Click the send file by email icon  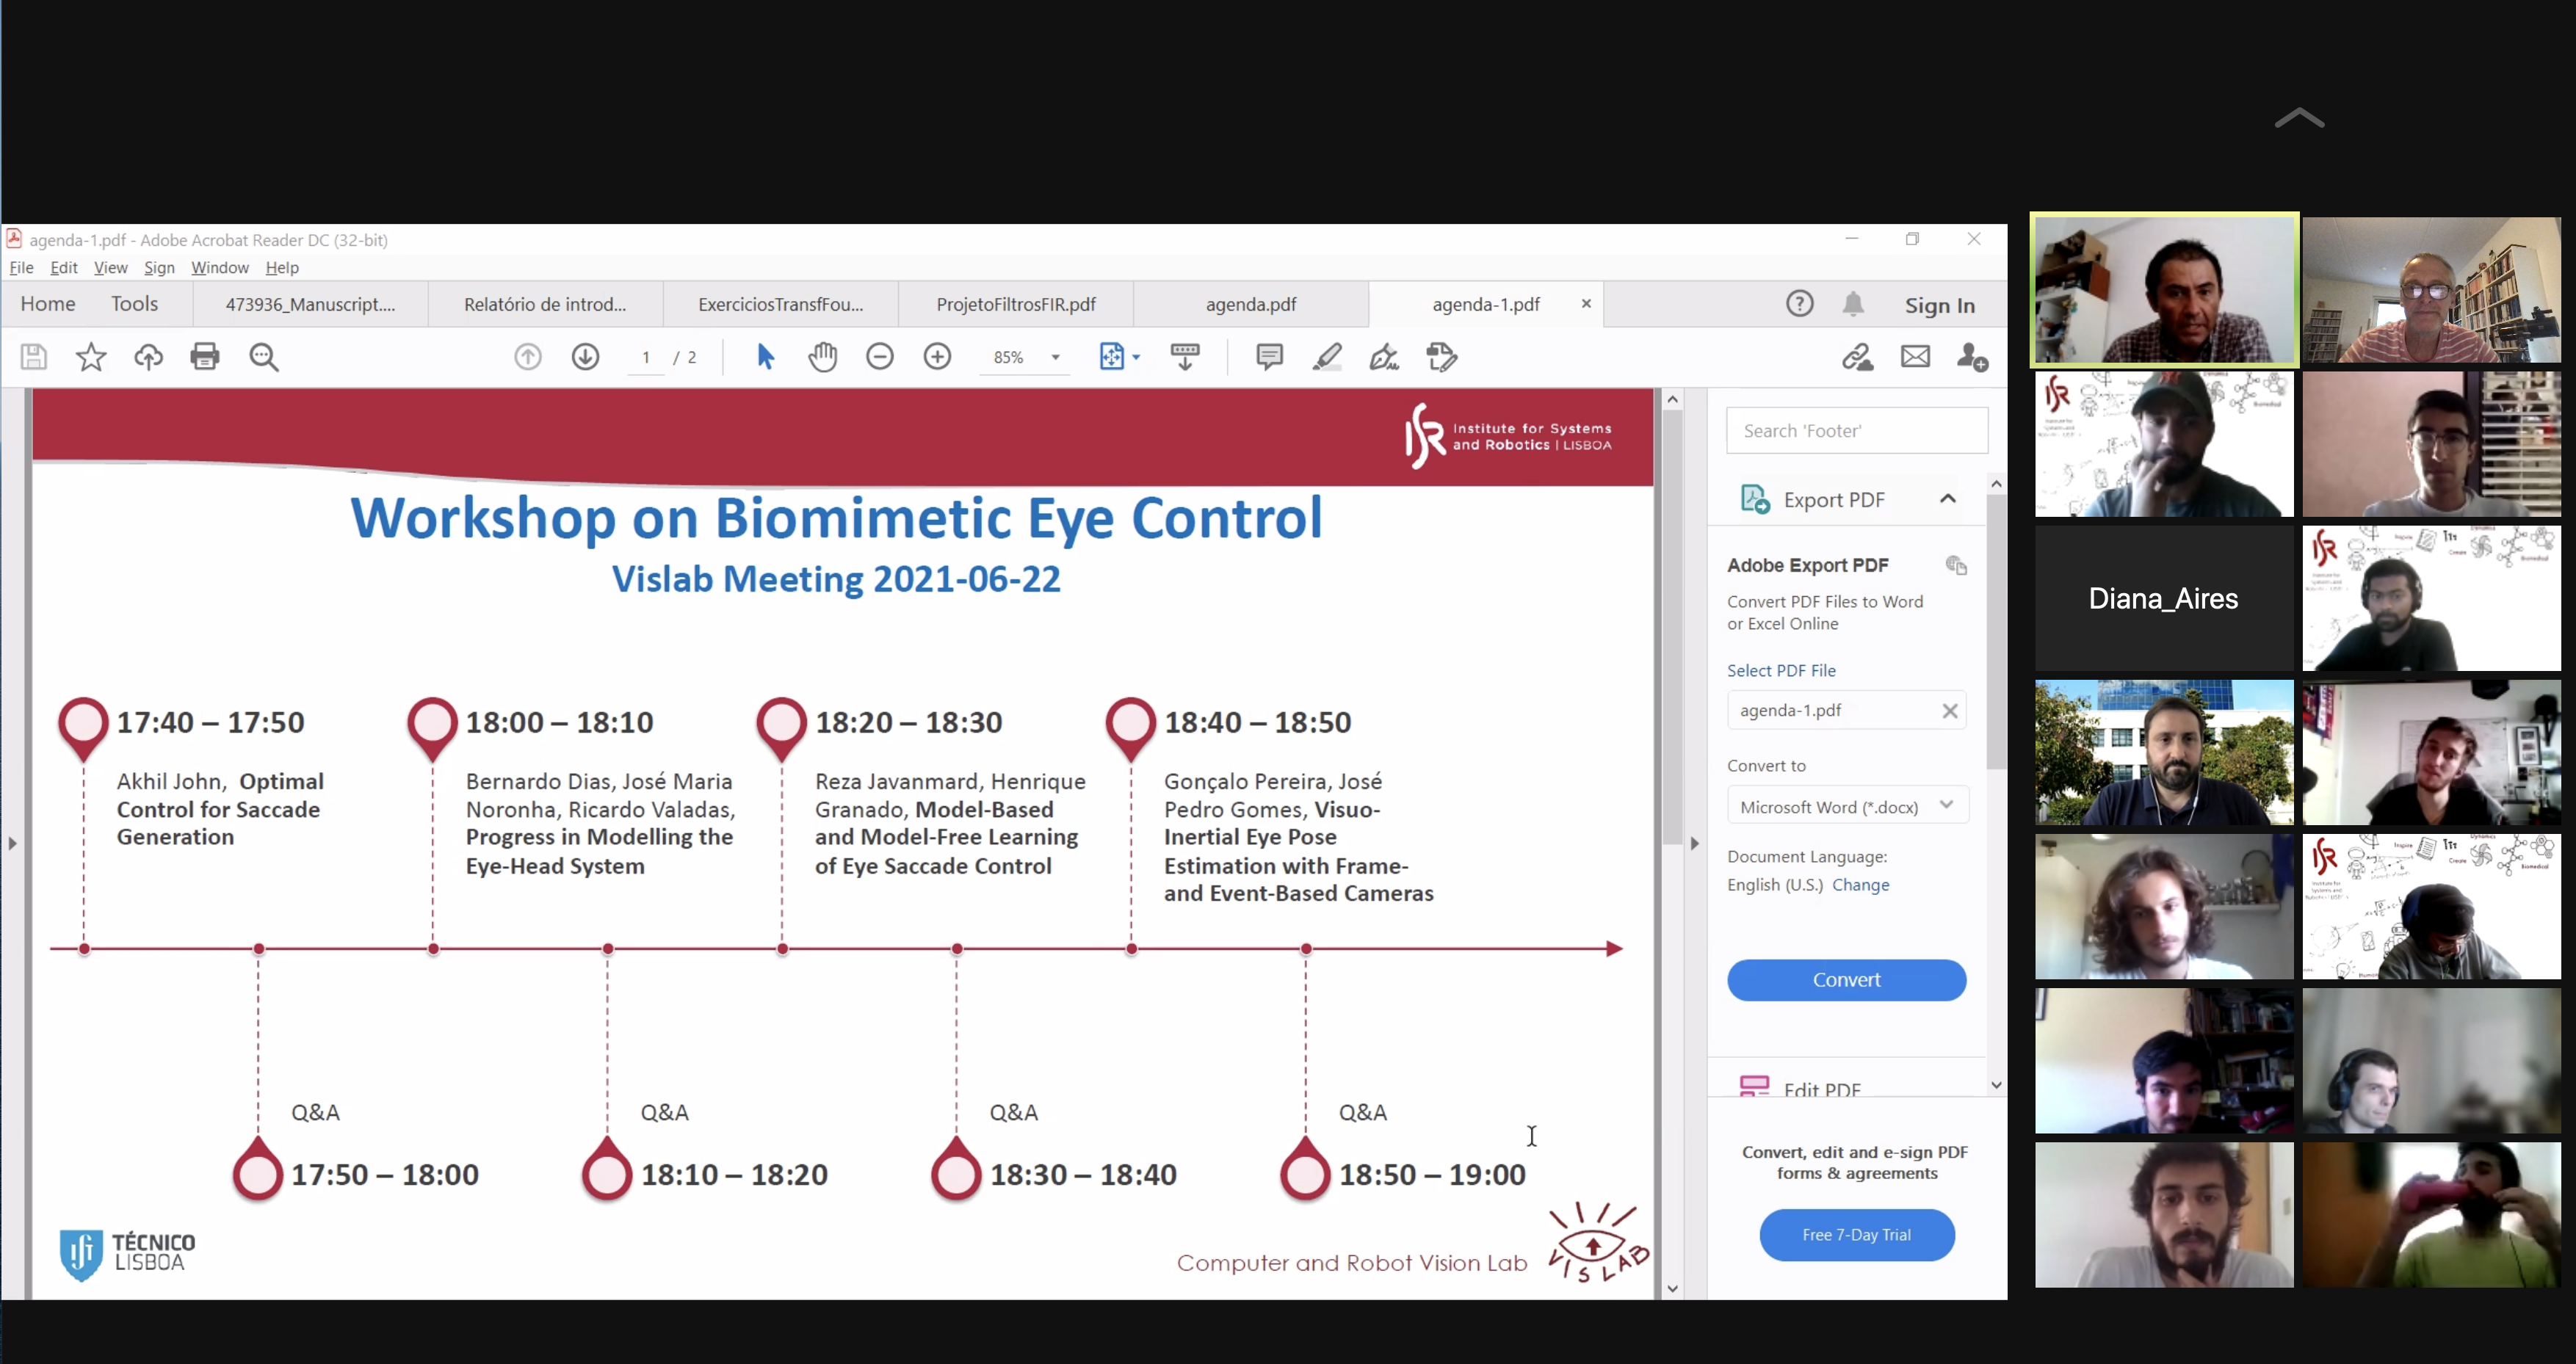(x=1915, y=357)
